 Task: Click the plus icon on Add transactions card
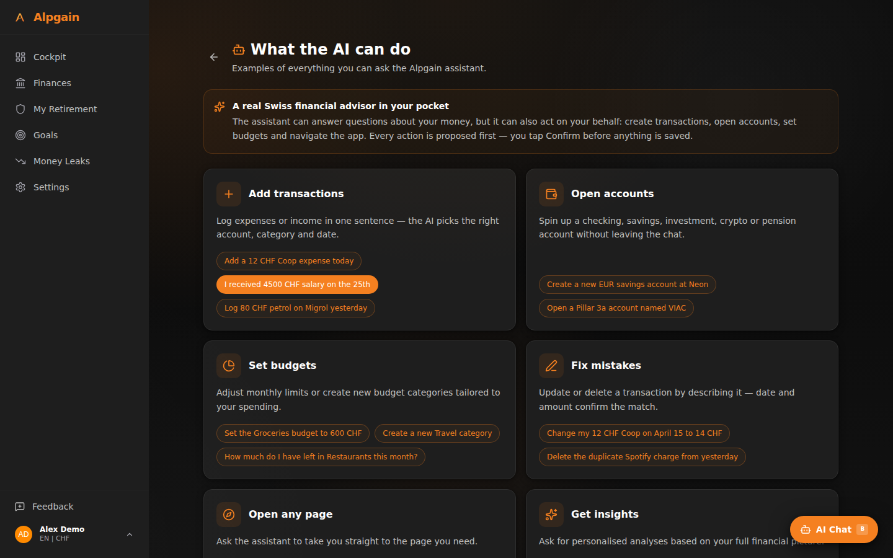(229, 194)
